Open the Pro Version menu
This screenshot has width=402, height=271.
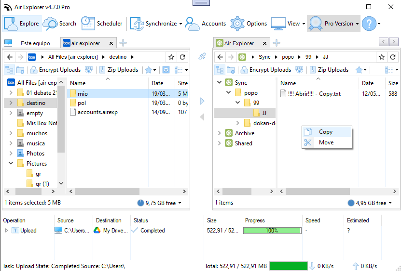333,24
